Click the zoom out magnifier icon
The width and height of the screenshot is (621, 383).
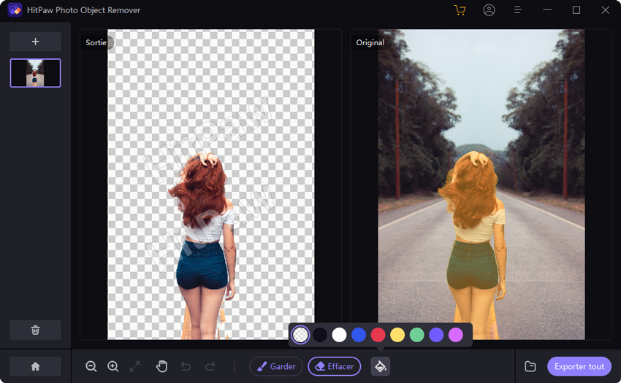pyautogui.click(x=91, y=366)
